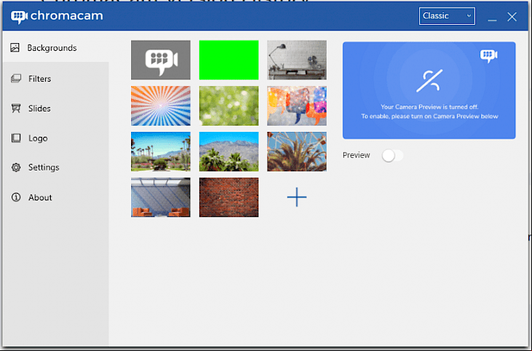Click the small chromacam watermark in preview

(488, 55)
